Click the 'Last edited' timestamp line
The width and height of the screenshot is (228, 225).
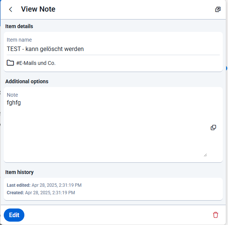(x=44, y=185)
